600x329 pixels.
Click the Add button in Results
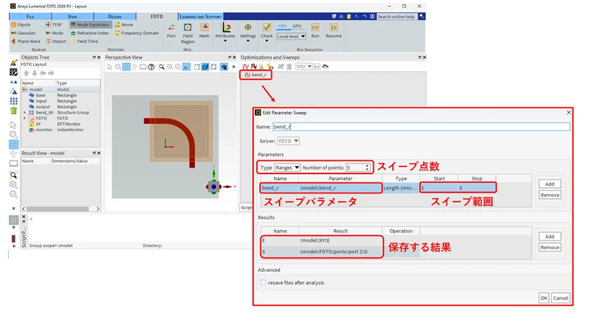tap(550, 237)
